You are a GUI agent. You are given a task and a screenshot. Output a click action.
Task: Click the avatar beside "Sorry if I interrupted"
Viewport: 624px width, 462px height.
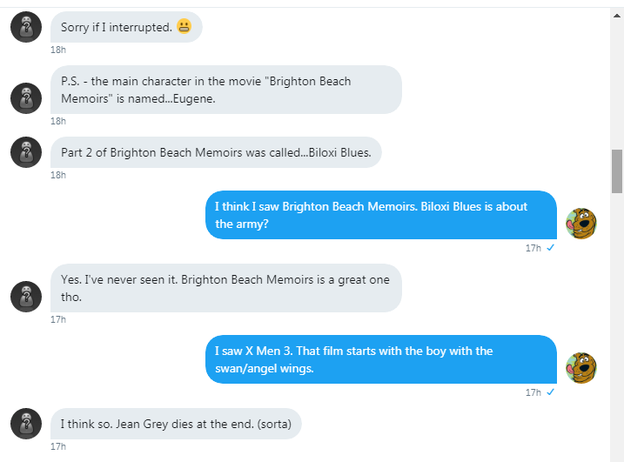[26, 27]
